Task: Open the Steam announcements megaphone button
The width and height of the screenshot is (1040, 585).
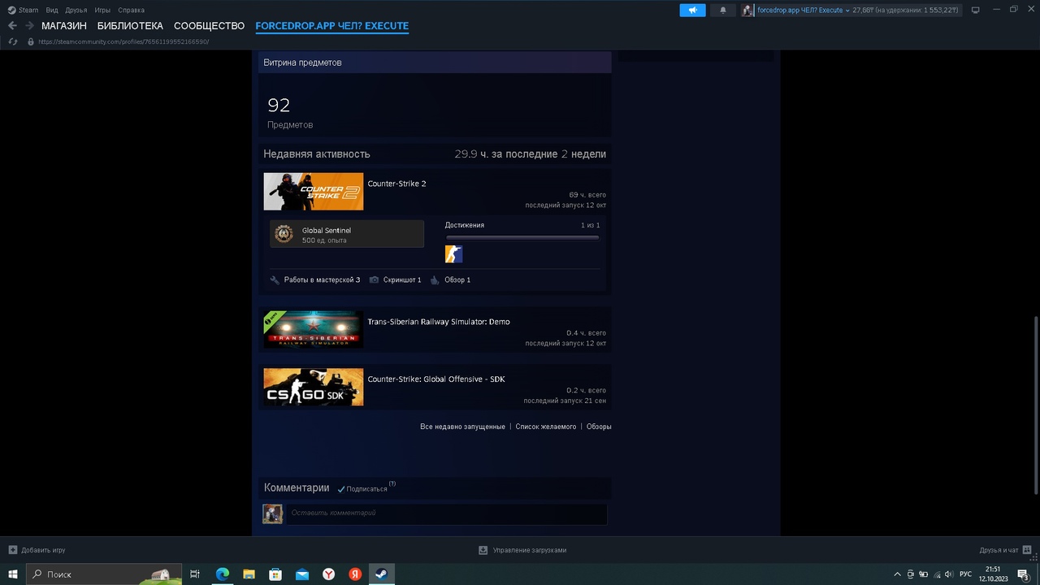Action: 693,11
